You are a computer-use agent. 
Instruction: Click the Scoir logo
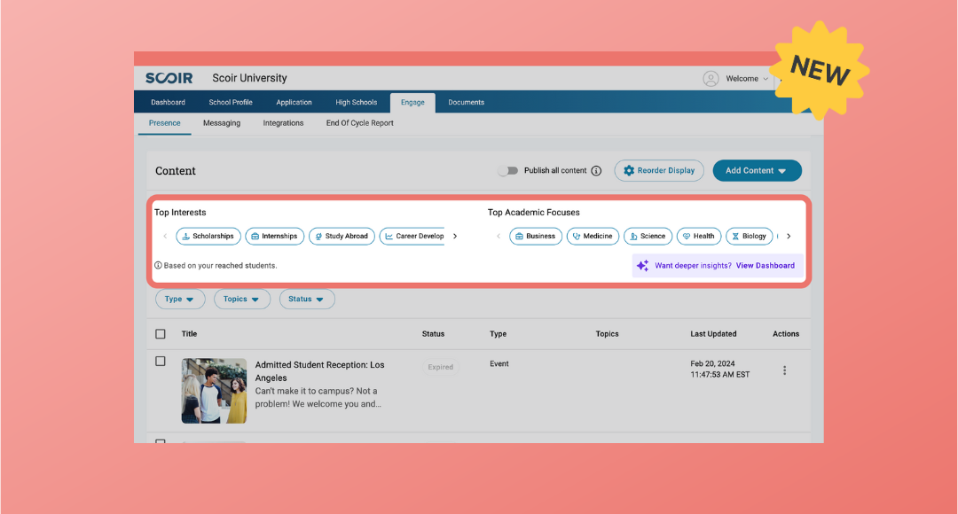[169, 78]
